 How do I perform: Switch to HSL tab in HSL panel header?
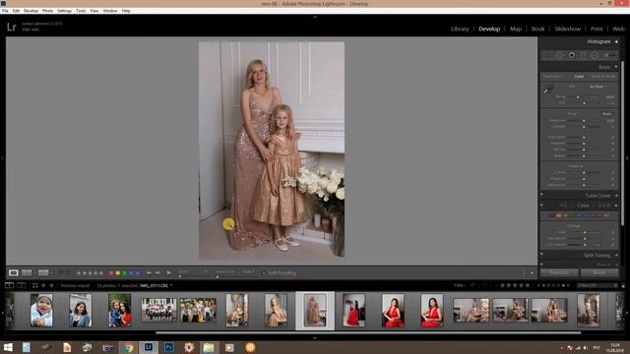click(x=563, y=206)
